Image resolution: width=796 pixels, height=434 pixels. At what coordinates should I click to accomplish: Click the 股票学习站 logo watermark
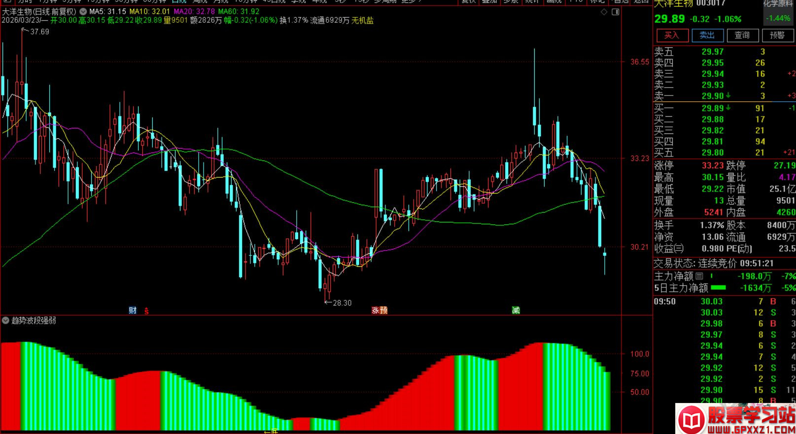[x=735, y=419]
